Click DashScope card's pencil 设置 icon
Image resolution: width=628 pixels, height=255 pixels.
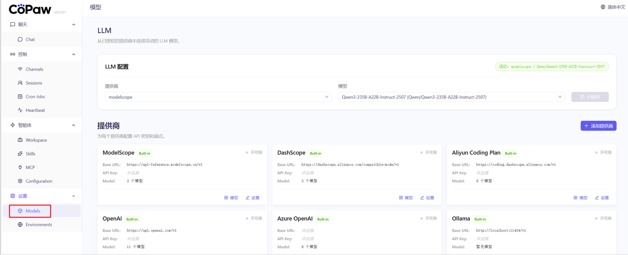pyautogui.click(x=422, y=198)
